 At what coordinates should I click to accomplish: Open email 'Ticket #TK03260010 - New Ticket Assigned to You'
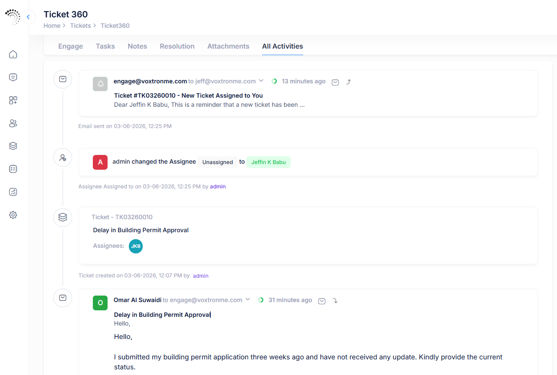click(x=188, y=95)
